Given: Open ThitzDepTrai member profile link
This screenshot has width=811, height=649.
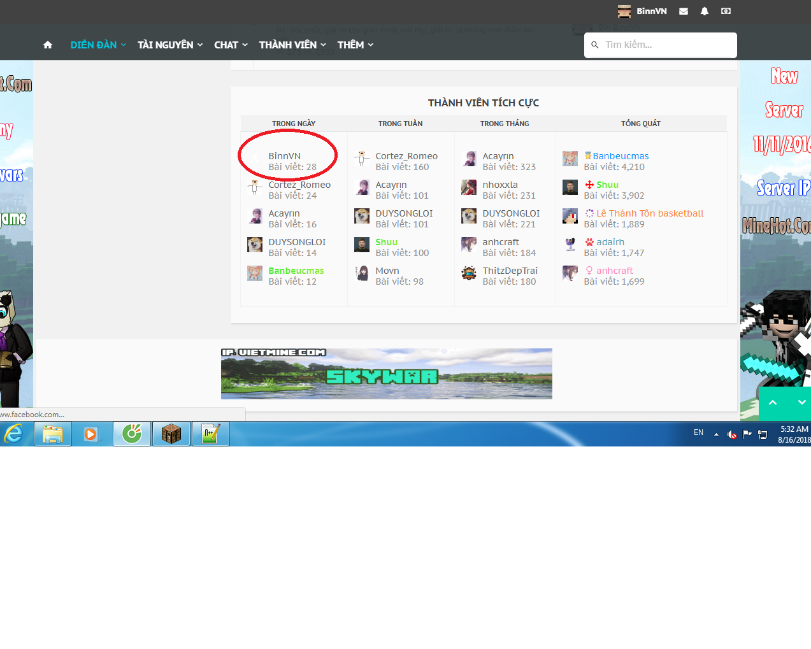Looking at the screenshot, I should [510, 271].
